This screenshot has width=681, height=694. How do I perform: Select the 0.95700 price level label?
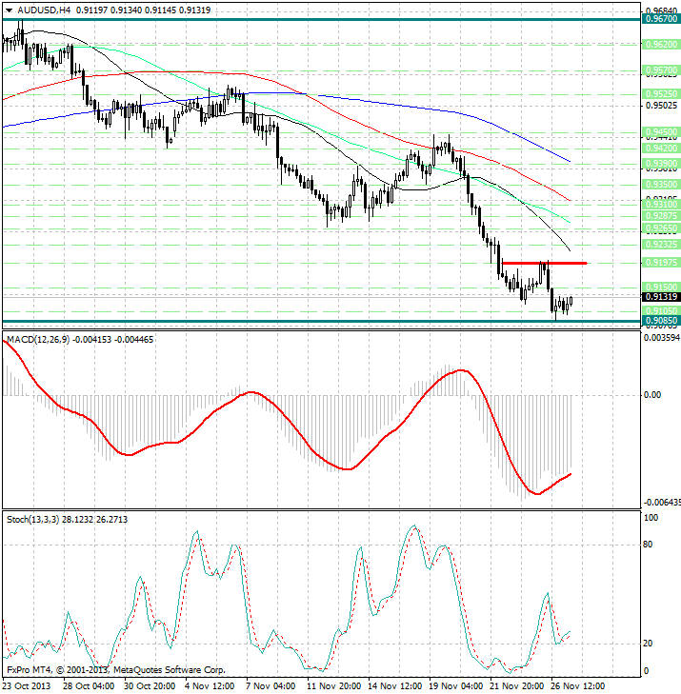661,69
